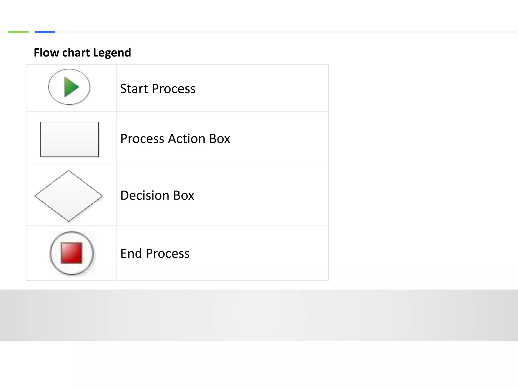The height and width of the screenshot is (389, 518).
Task: Click the word Legend in the title
Action: pos(112,53)
